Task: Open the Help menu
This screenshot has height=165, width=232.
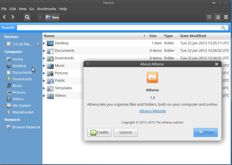Action: (63, 9)
